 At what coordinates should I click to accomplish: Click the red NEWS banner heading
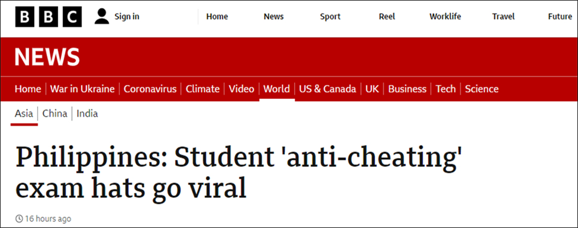click(47, 57)
